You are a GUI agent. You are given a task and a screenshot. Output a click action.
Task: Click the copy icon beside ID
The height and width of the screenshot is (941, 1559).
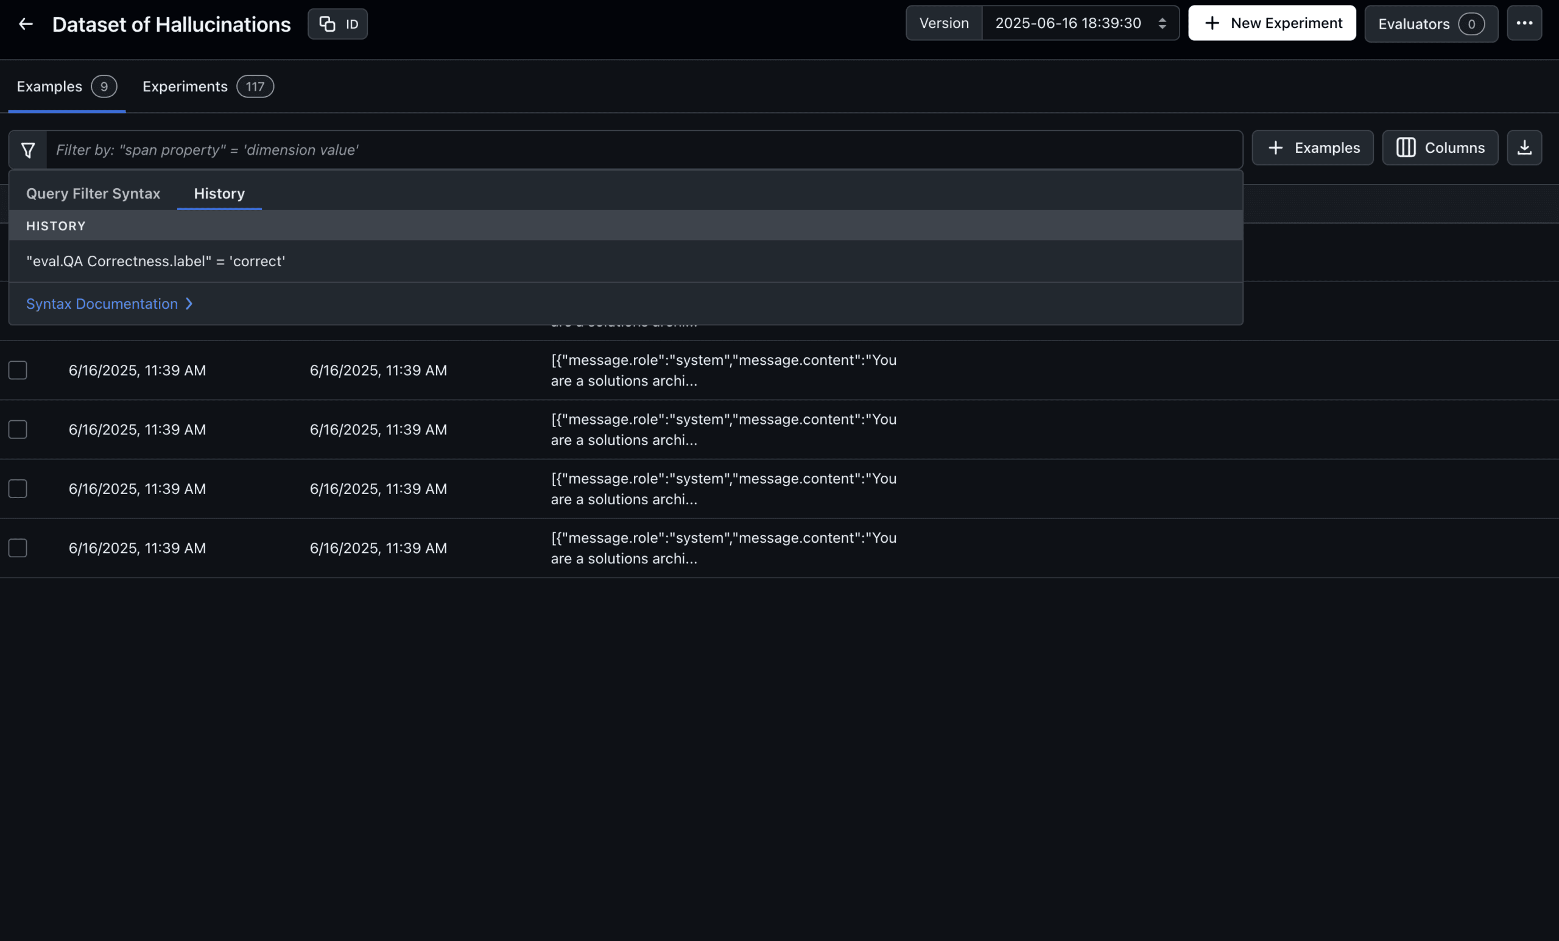(327, 24)
